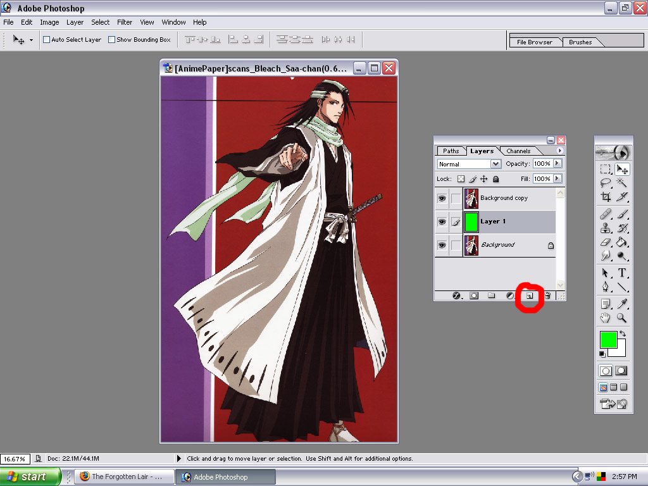Click the Add Layer Style icon
The width and height of the screenshot is (648, 486).
click(x=457, y=296)
